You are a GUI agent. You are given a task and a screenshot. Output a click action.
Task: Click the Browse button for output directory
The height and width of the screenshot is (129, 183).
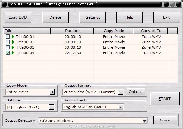165,120
